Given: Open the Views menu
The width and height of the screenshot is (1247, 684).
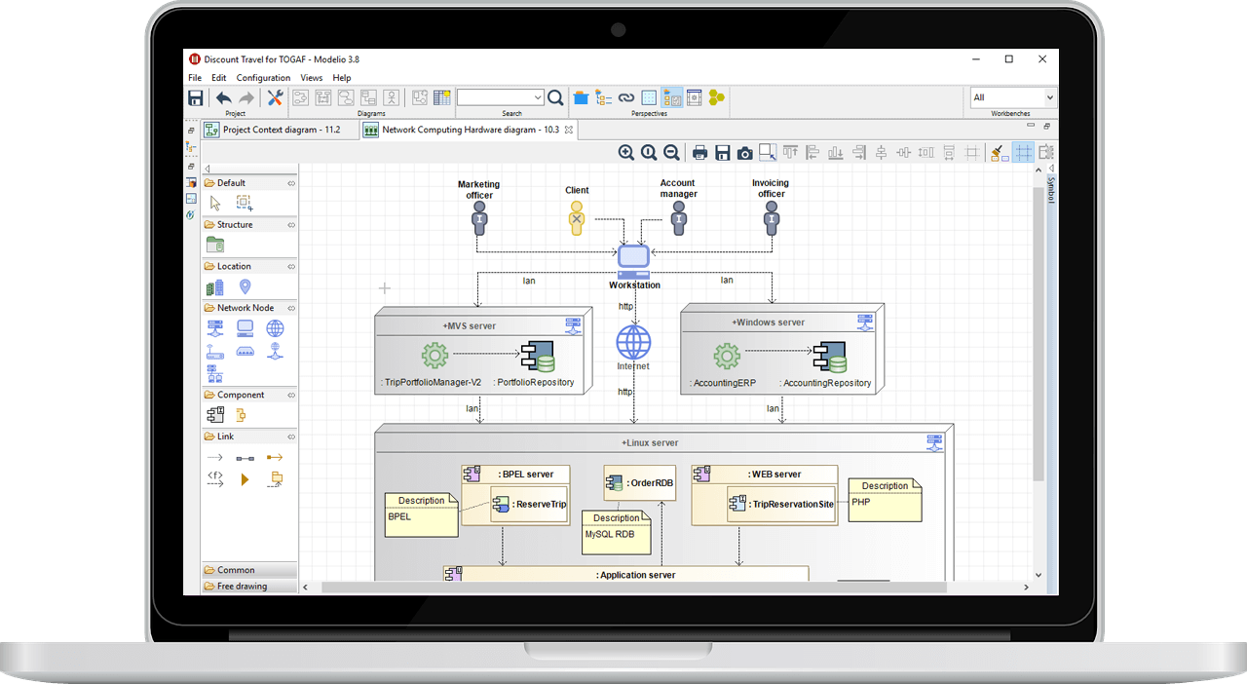Looking at the screenshot, I should click(x=312, y=78).
